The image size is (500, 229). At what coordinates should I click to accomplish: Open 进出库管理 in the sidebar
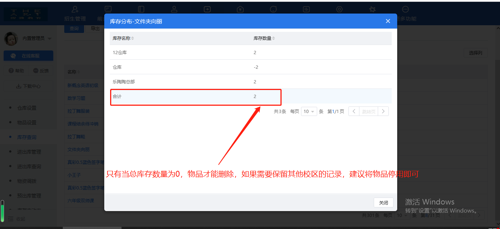click(x=29, y=152)
